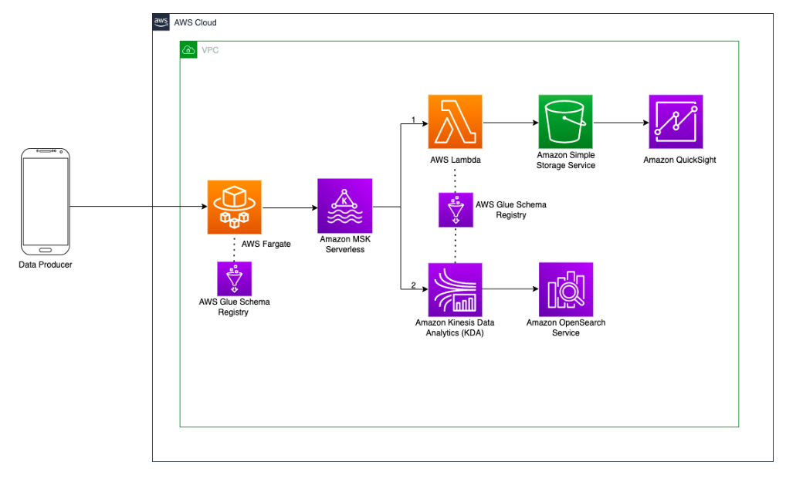Select the 'Amazon MSK Serverless' label
Screen dimensions: 786x479
pos(344,245)
